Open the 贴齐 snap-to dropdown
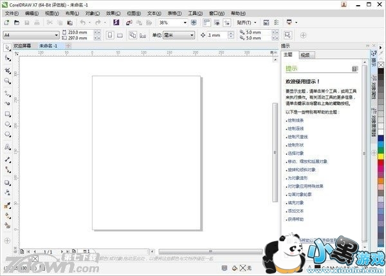The image size is (386, 276). (248, 23)
